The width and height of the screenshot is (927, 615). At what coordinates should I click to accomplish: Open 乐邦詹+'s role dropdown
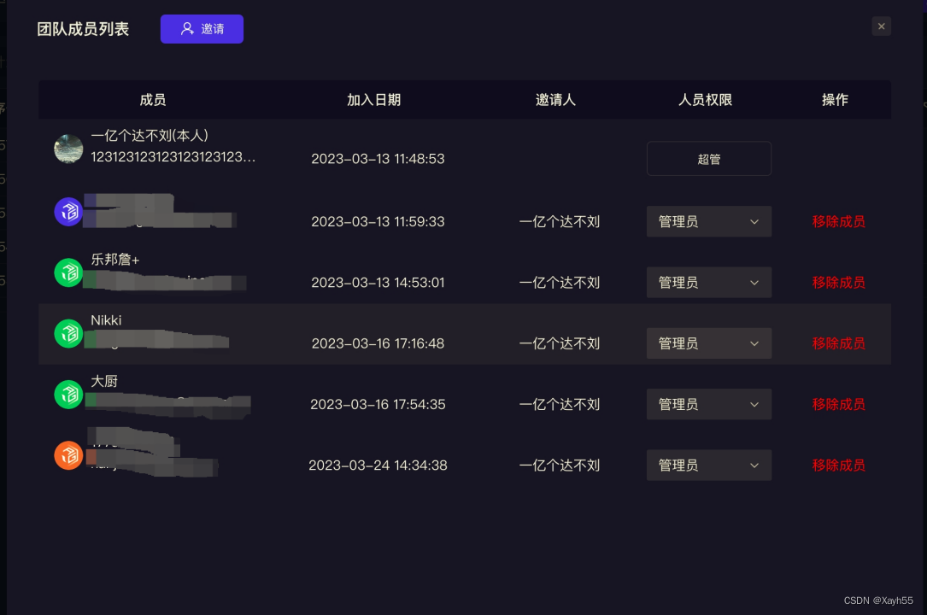coord(708,282)
